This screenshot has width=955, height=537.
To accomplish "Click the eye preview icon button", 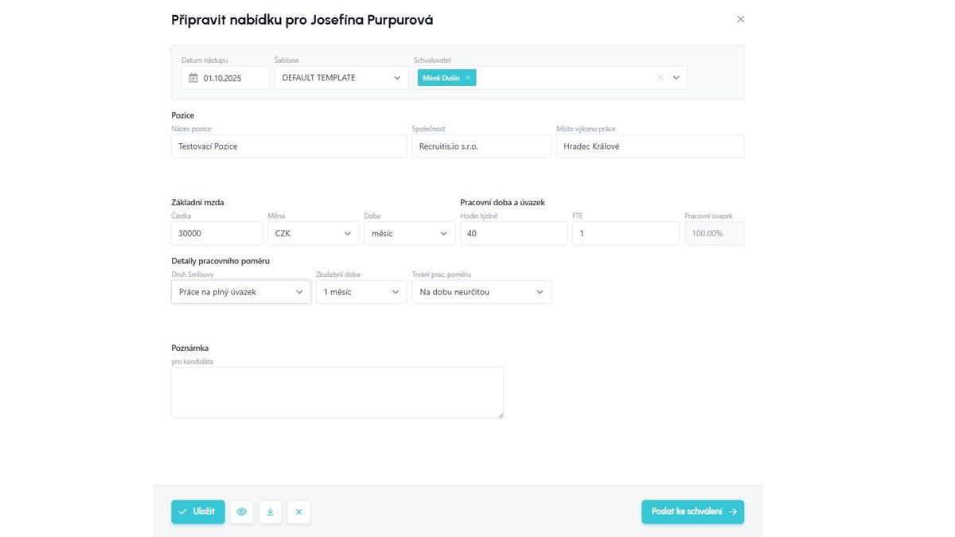I will 242,512.
